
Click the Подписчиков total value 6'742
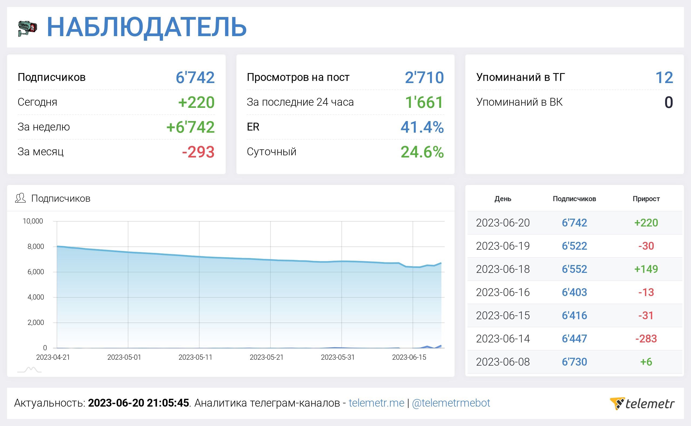click(195, 77)
